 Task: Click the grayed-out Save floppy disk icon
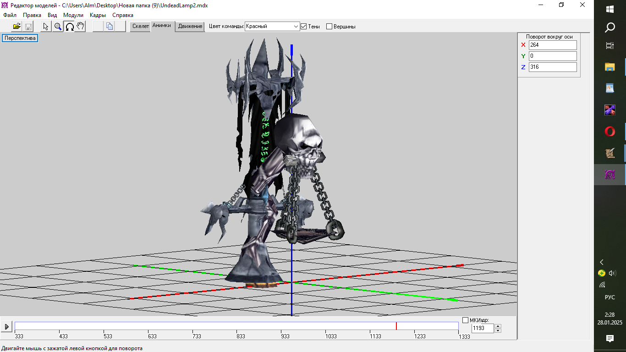(28, 26)
